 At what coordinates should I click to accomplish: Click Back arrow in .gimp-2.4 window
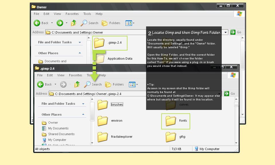(40, 84)
